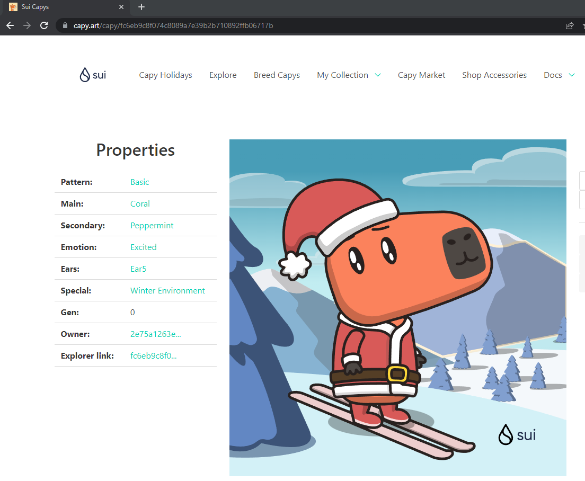The image size is (585, 481).
Task: Expand the My Collection chevron
Action: coord(378,75)
